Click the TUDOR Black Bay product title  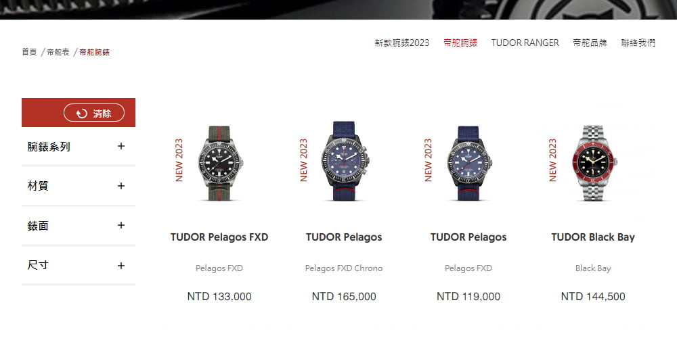593,237
